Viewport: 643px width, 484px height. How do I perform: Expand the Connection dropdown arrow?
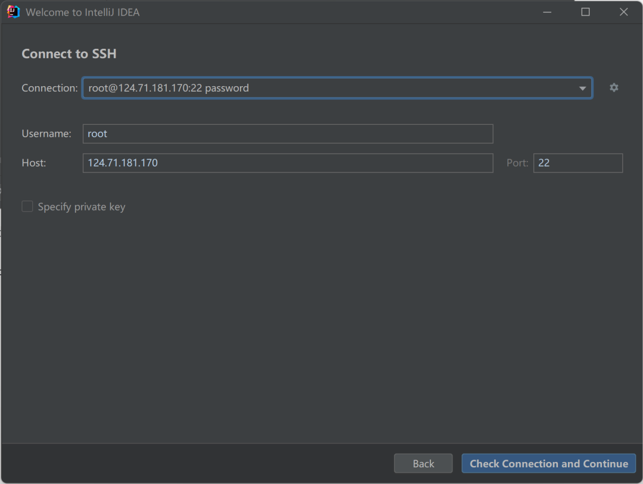pos(582,88)
